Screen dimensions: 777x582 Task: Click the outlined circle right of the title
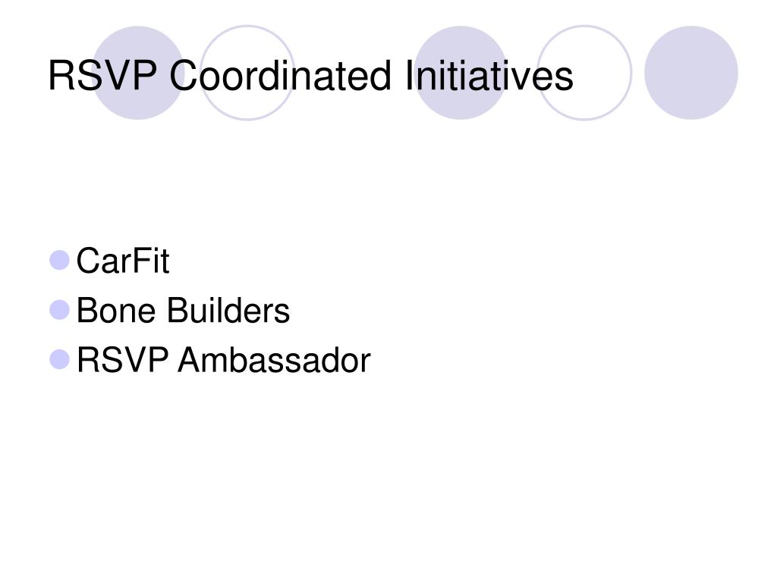[x=585, y=73]
